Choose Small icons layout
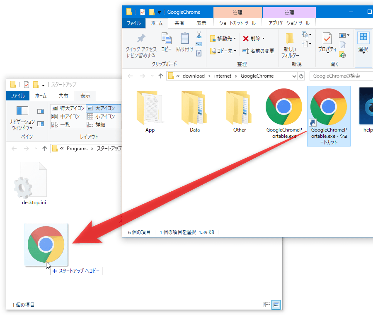The image size is (373, 315). [101, 117]
